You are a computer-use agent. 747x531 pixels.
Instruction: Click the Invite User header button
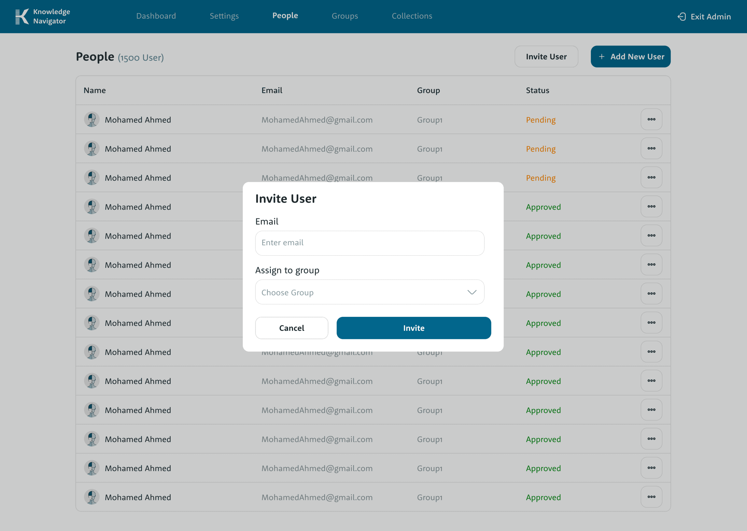coord(546,57)
